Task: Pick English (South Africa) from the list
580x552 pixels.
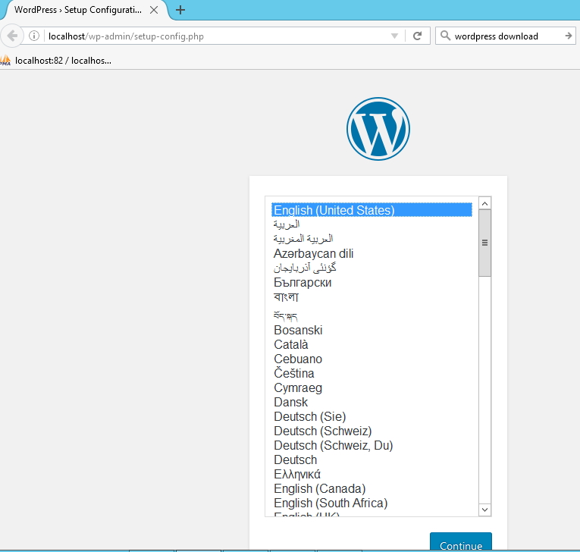Action: 372,503
